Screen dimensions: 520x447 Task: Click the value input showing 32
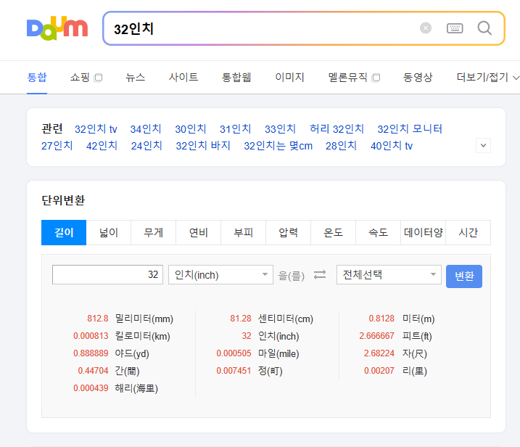[x=107, y=274]
